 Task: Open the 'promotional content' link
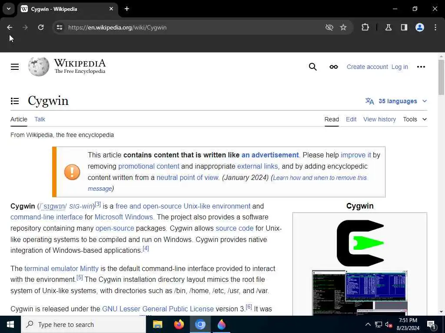tap(149, 166)
